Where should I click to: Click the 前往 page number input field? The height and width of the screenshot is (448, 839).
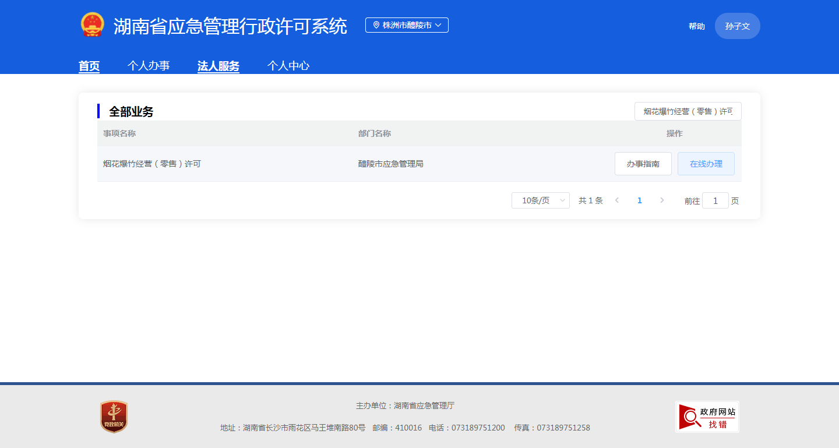click(715, 200)
